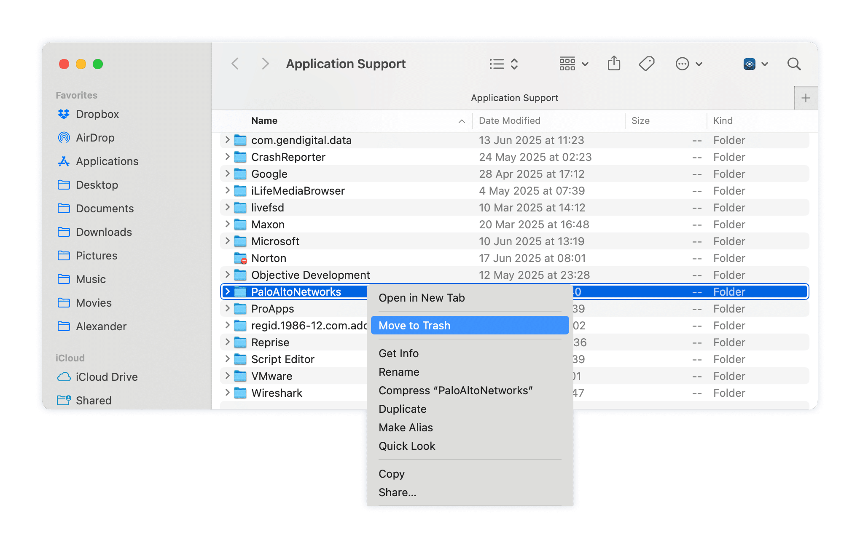Select the Shared item in the sidebar
Screen dimensions: 860x548
(x=94, y=400)
